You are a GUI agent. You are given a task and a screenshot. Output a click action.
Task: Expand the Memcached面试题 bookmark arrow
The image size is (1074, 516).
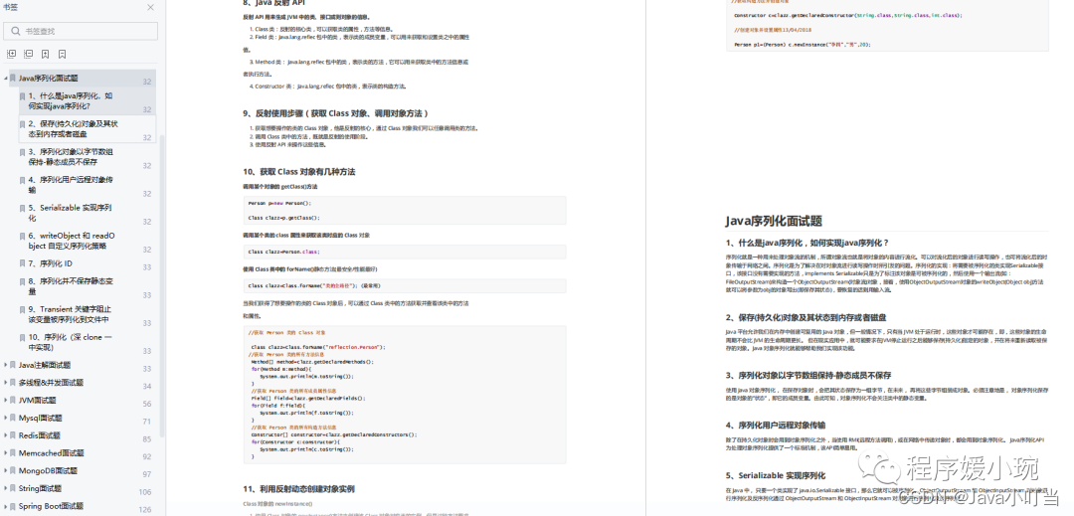click(x=6, y=453)
